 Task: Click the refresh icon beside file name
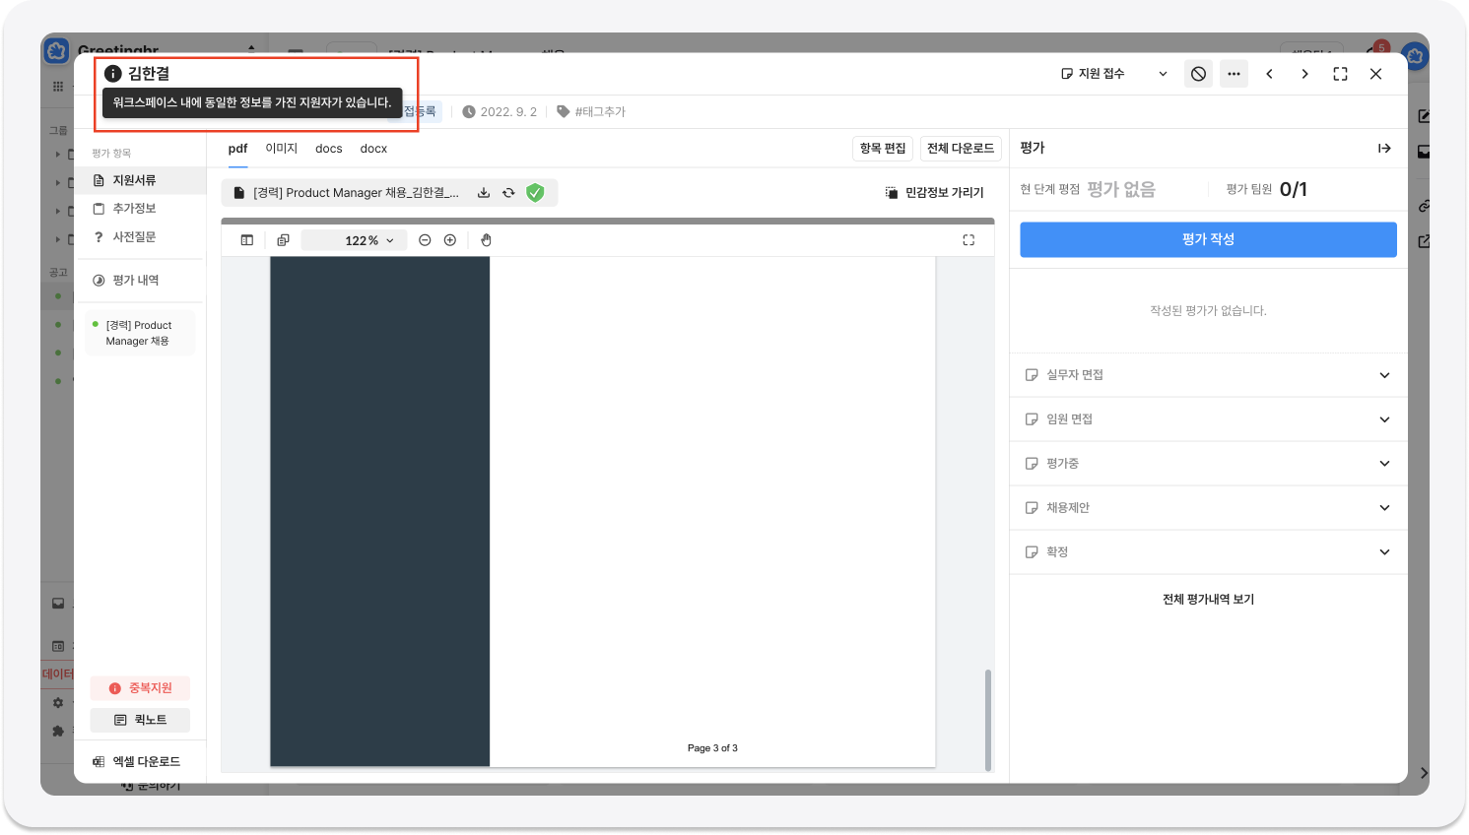click(508, 193)
